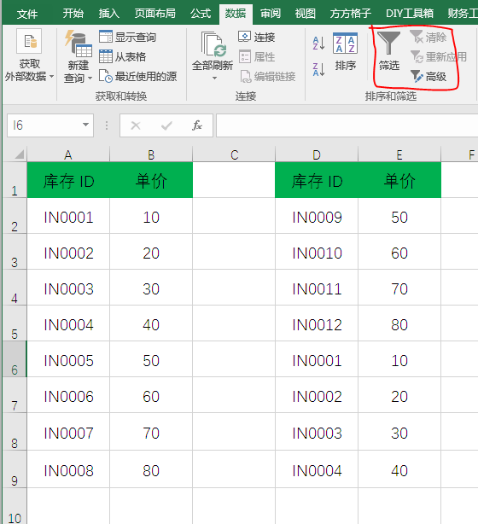Select row 6 header
Image resolution: width=478 pixels, height=524 pixels.
(x=15, y=359)
